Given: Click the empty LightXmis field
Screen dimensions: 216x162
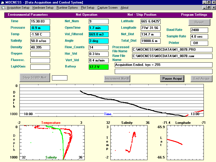Looking at the screenshot, I should coord(40,67).
